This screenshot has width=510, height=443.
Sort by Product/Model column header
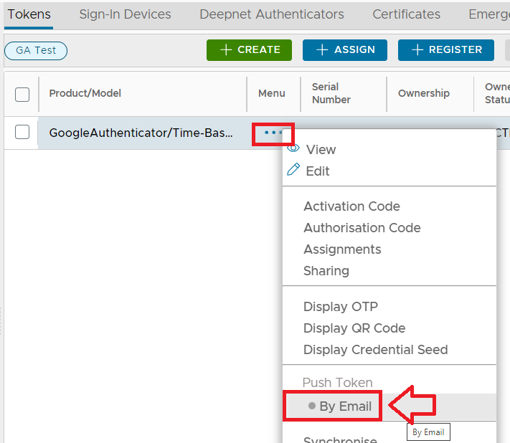click(x=85, y=93)
